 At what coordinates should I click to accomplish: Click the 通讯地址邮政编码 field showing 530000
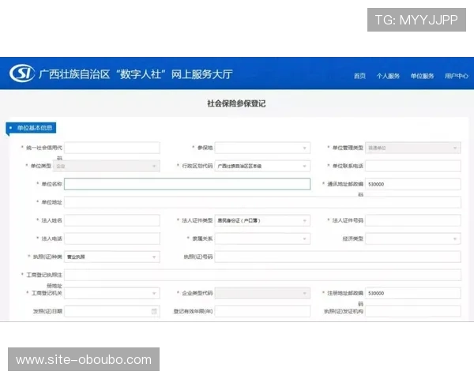coord(413,184)
